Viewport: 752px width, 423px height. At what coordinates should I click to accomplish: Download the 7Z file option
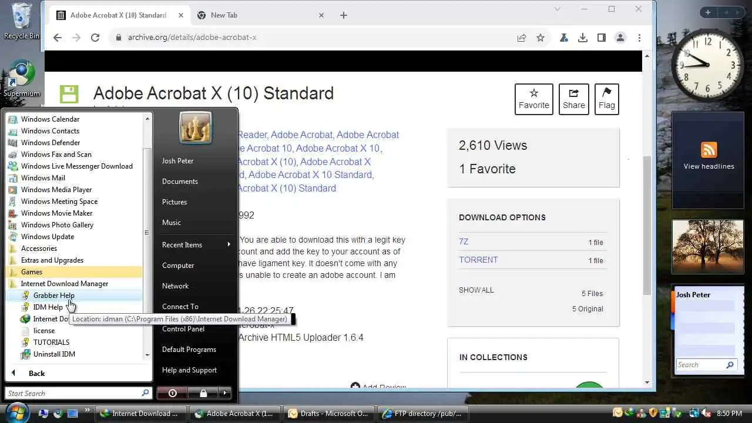point(464,241)
